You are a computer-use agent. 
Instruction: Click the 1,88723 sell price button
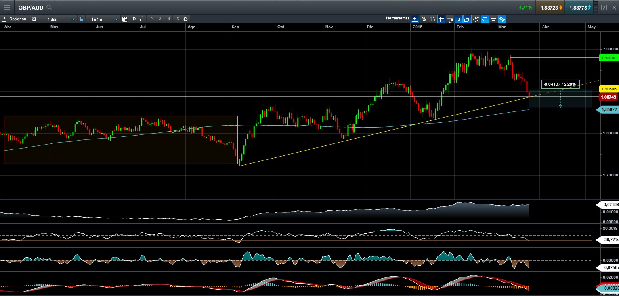pos(550,7)
